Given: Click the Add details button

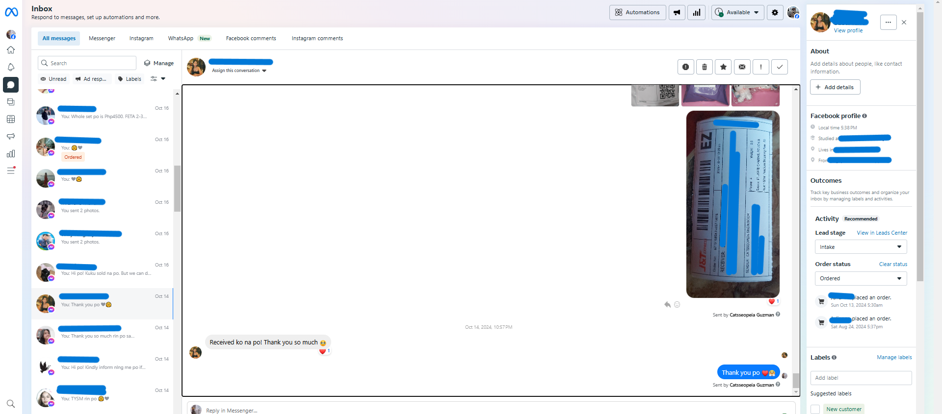Looking at the screenshot, I should [x=835, y=87].
